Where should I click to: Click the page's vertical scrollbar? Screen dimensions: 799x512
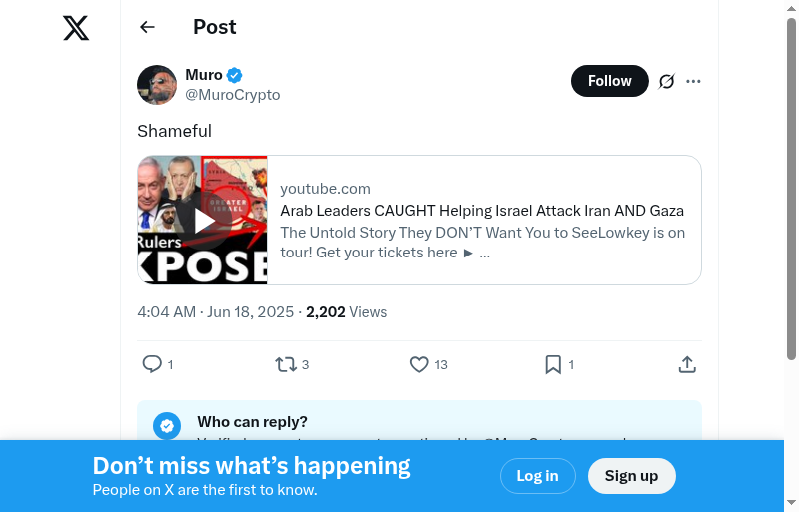click(791, 200)
